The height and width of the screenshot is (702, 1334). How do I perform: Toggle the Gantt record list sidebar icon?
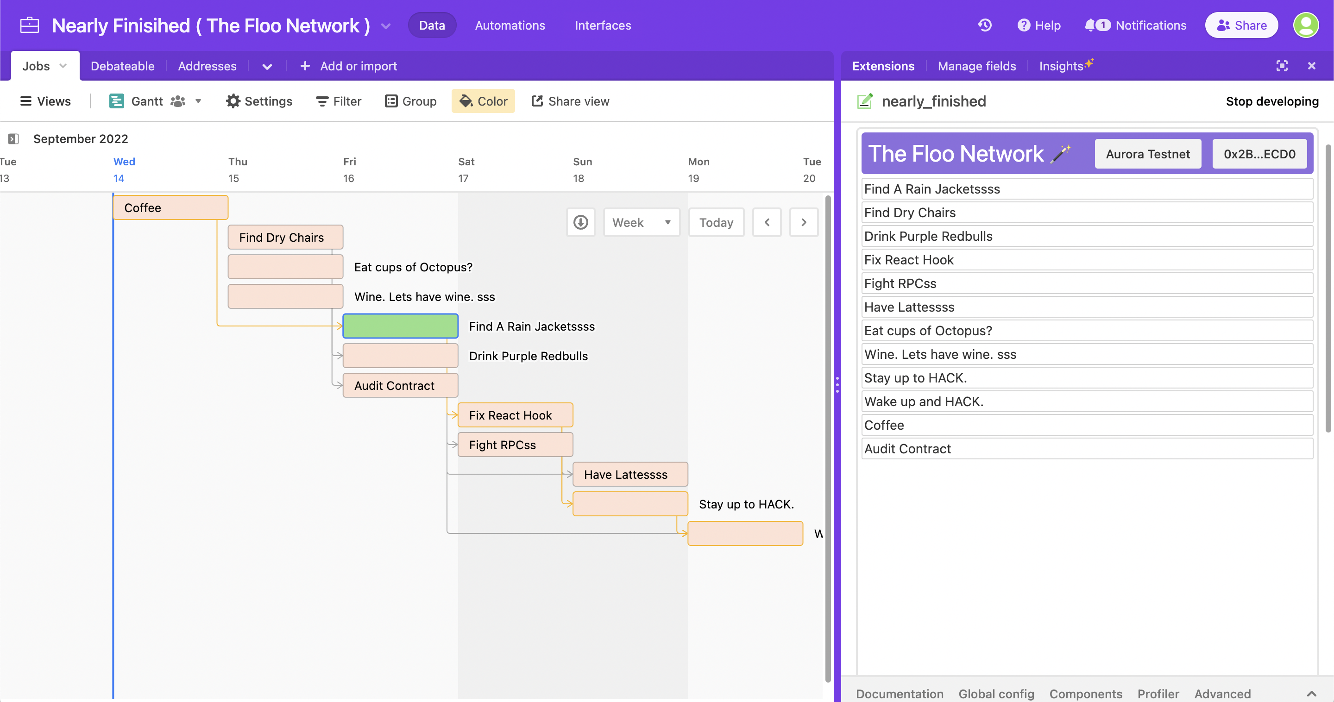click(x=13, y=139)
